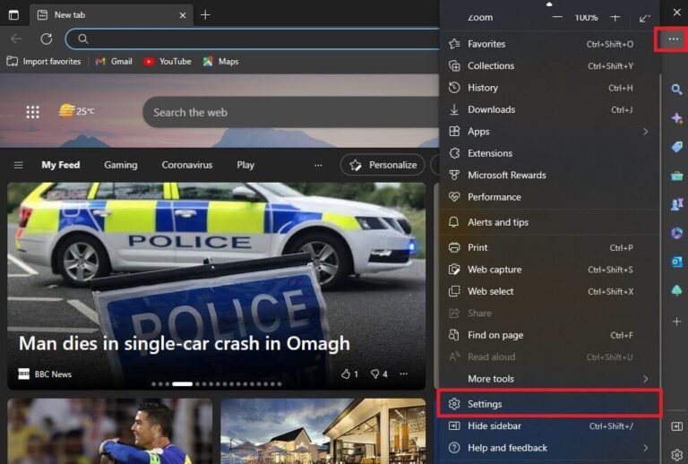
Task: Click the tab actions icon in title bar
Action: click(x=13, y=15)
